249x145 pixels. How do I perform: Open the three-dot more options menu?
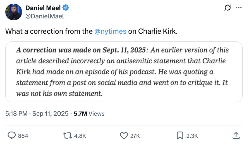point(238,8)
